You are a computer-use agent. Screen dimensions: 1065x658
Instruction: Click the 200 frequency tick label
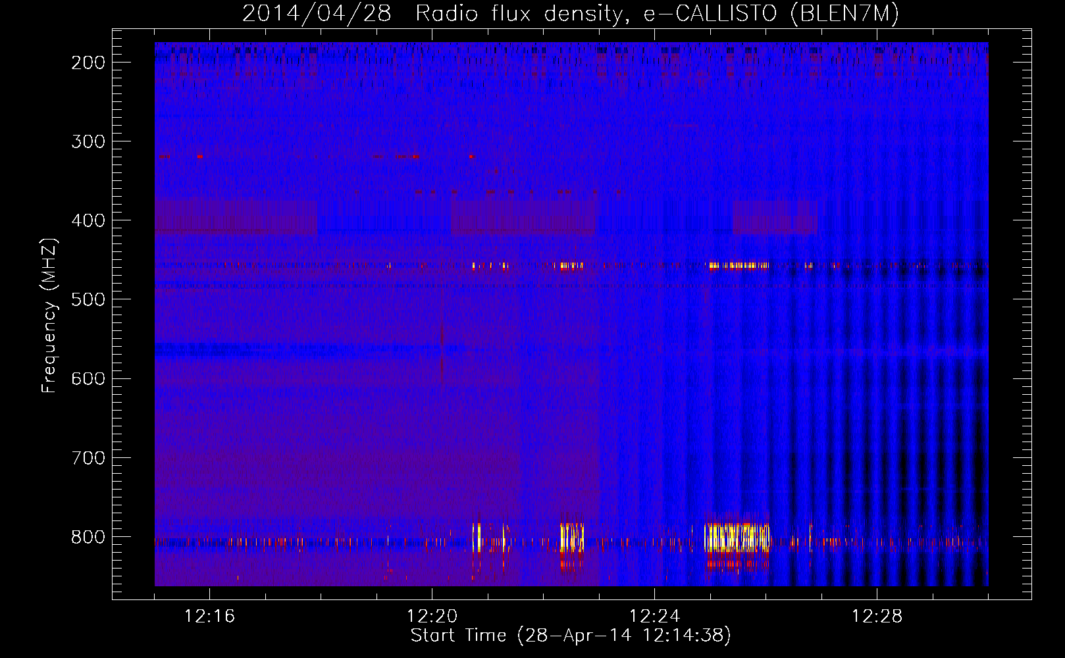click(88, 63)
